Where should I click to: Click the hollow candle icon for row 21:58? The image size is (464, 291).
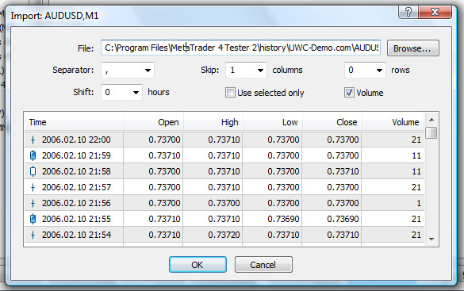[x=33, y=171]
